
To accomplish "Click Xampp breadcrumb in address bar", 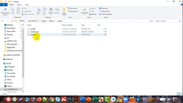I will pos(43,21).
